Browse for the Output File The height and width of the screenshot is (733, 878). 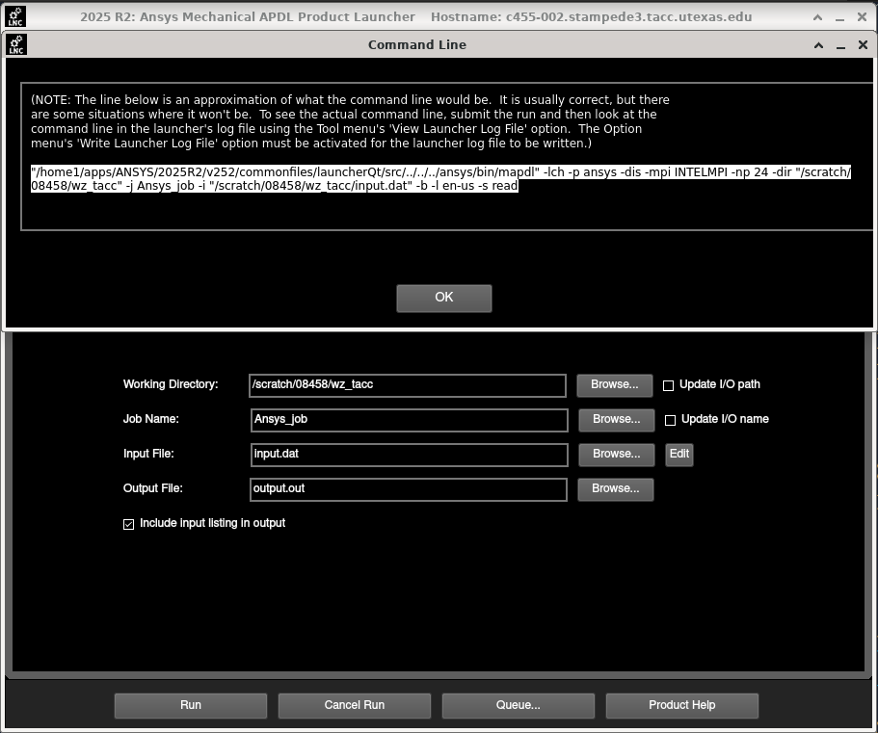pos(616,489)
